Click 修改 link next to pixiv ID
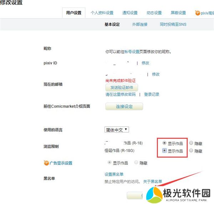Screen dimensions: 214x204 (x=145, y=63)
